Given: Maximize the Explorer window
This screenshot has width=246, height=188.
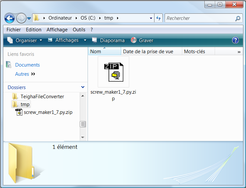Looking at the screenshot, I should coord(220,5).
